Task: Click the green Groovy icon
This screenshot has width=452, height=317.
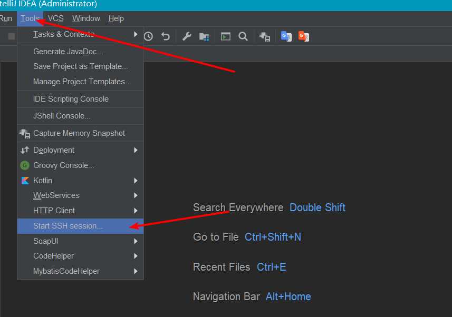Action: 25,165
